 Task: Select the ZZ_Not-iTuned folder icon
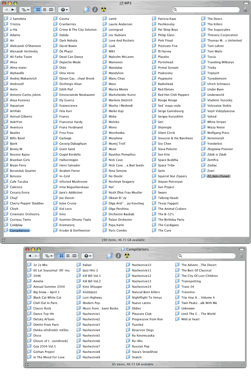(204, 176)
